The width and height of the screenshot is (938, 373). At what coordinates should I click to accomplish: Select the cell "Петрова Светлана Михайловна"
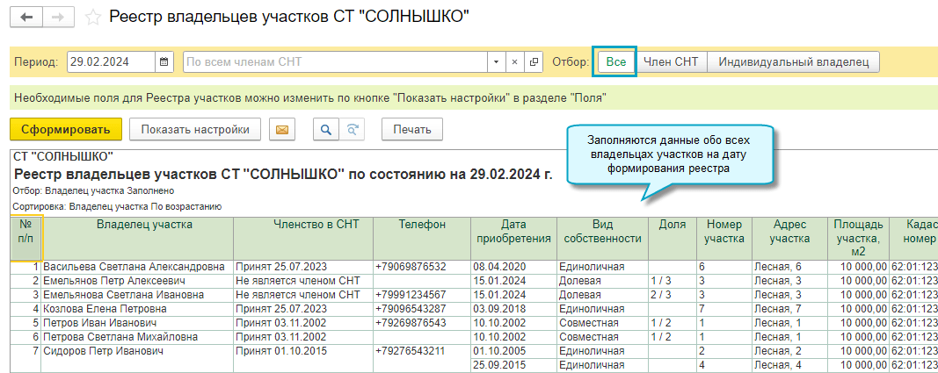click(x=137, y=337)
